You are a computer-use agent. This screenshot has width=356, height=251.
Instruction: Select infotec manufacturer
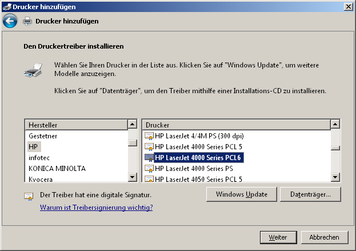tap(39, 158)
